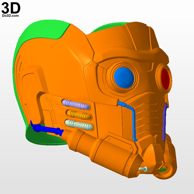Select the purple tube on the front grille
194x194 pixels.
click(x=165, y=122)
